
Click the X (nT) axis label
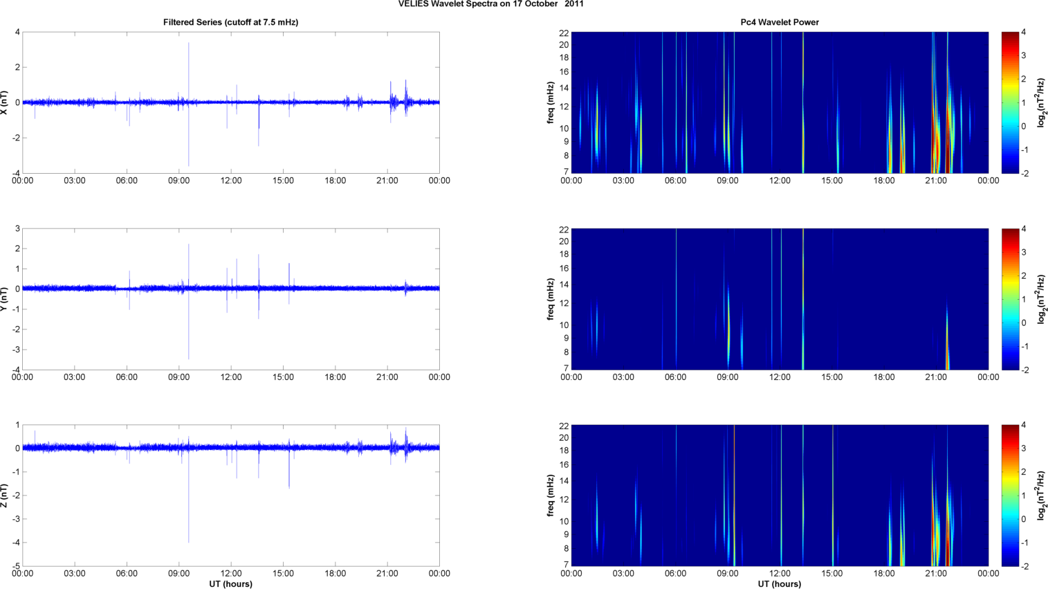pos(6,102)
